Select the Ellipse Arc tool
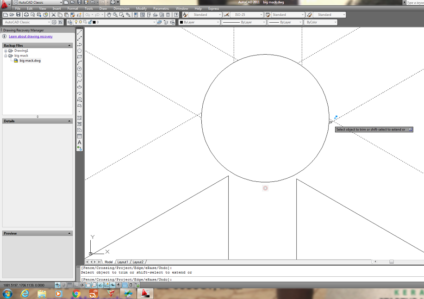Viewport: 424px width, 299px height. [80, 93]
